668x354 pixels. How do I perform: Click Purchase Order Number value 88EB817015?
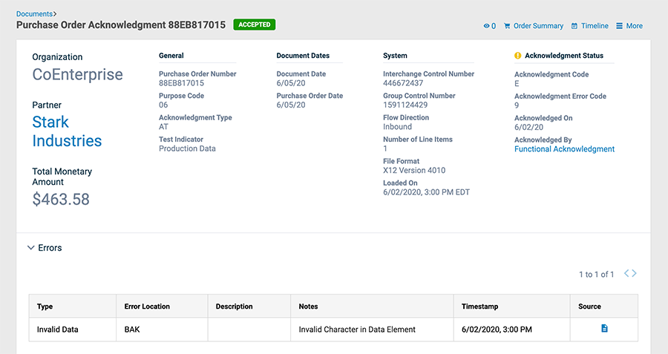(182, 83)
